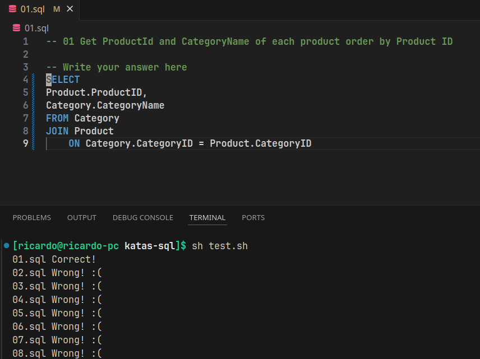Switch to the PORTS panel tab

(253, 217)
